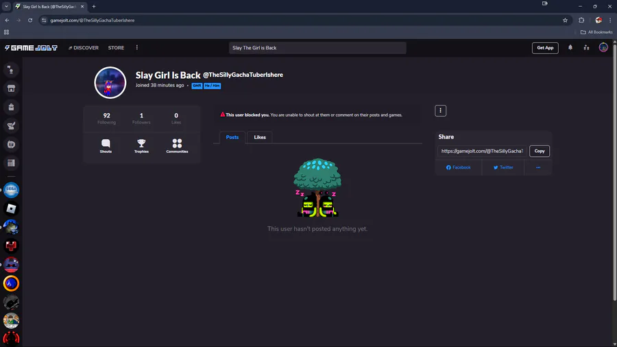617x347 pixels.
Task: View the user's Trophies
Action: pos(141,146)
